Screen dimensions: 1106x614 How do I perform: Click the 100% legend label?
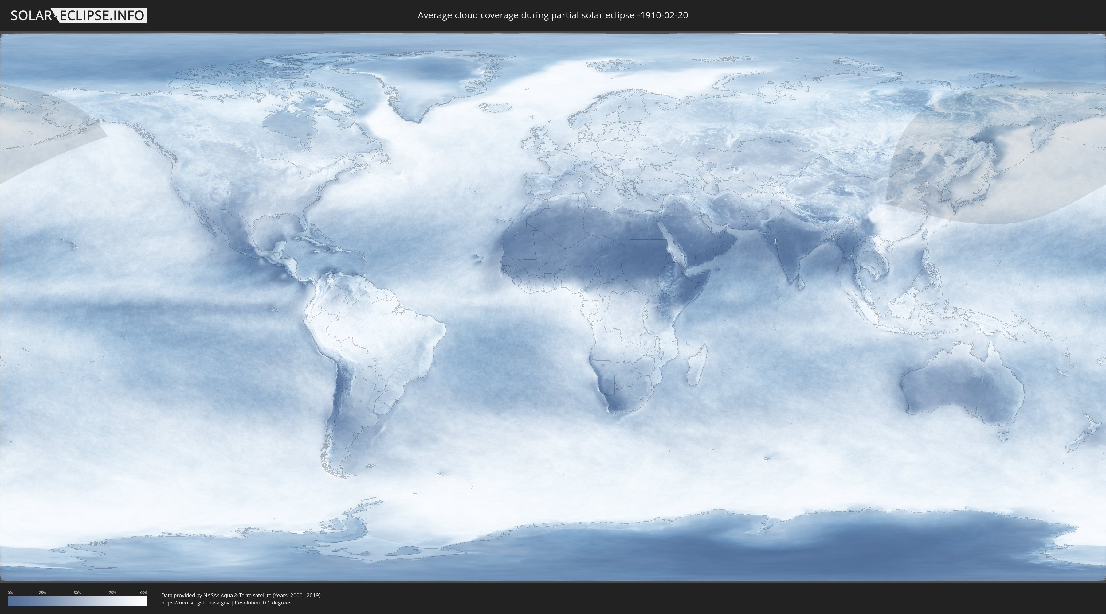[143, 593]
